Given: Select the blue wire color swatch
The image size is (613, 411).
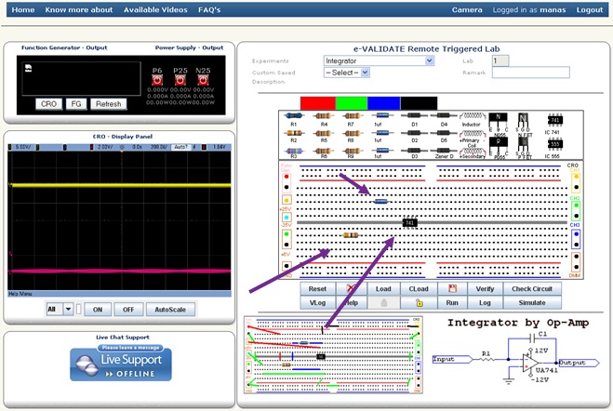Looking at the screenshot, I should coord(384,103).
